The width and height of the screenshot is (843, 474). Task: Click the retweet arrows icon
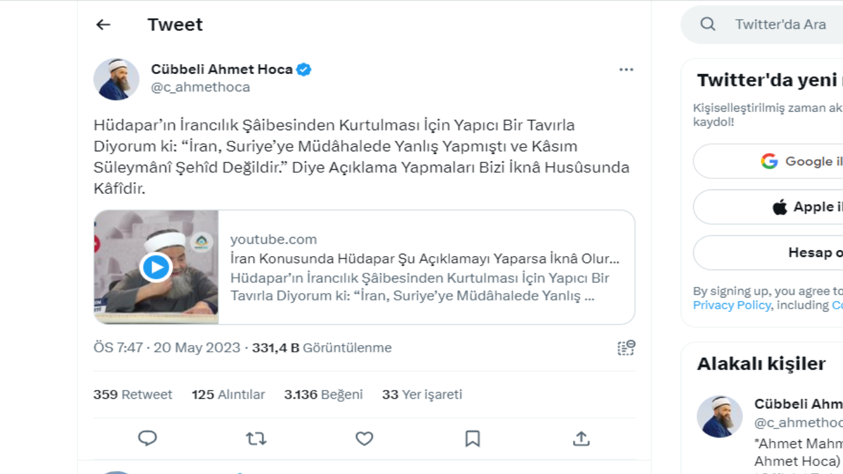pos(256,438)
